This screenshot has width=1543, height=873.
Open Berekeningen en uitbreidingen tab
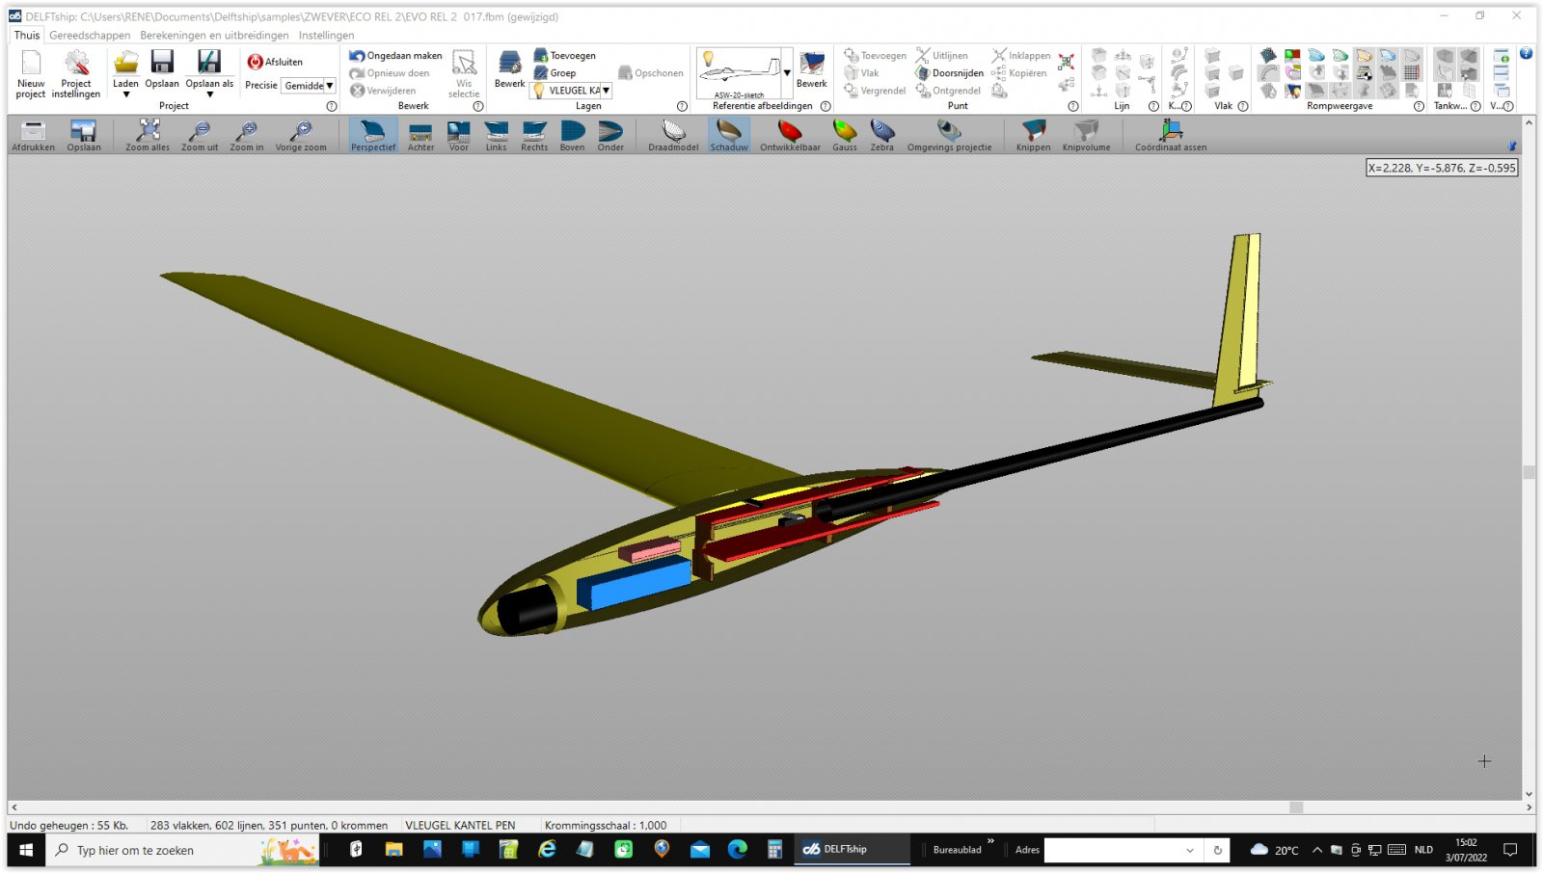tap(214, 35)
